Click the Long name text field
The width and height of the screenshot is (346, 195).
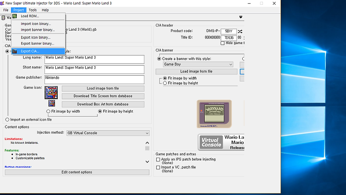pos(95,59)
